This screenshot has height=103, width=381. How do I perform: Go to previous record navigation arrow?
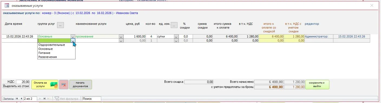point(21,99)
